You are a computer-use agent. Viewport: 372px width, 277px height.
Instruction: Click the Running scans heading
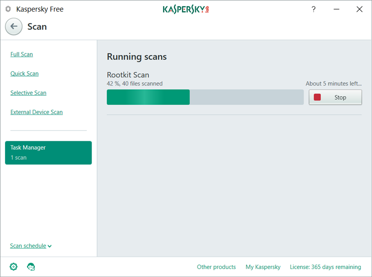137,57
